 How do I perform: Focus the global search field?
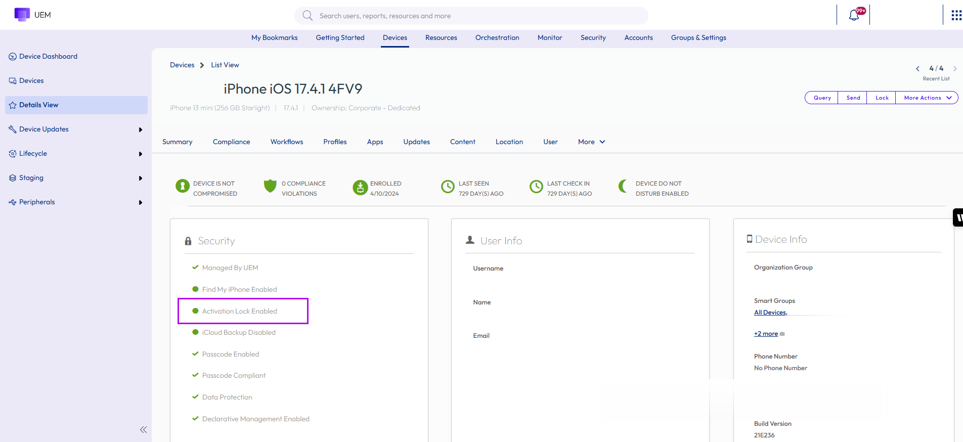tap(471, 16)
